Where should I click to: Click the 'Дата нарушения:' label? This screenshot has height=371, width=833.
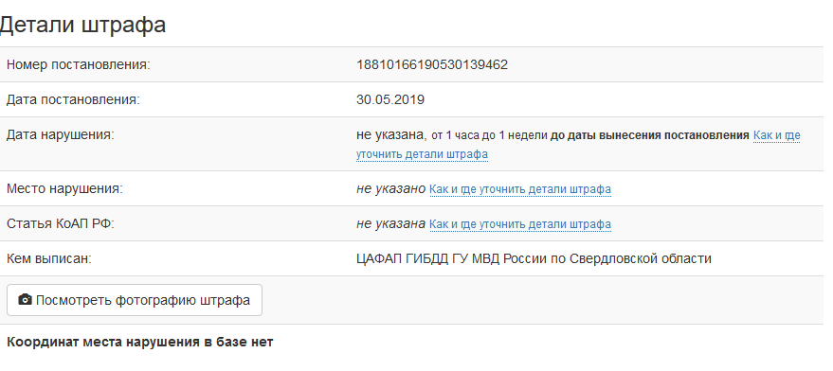click(60, 134)
